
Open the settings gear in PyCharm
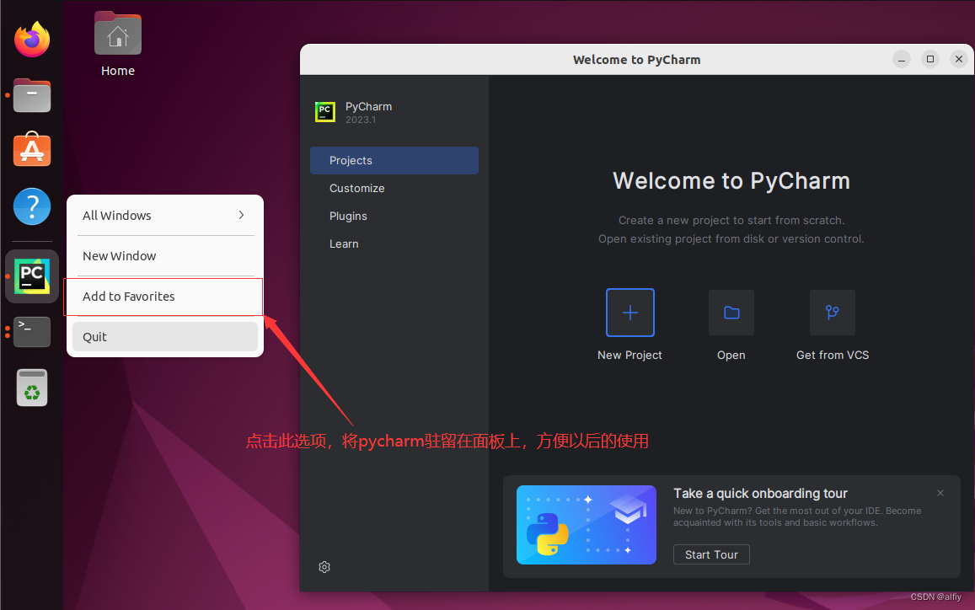324,567
